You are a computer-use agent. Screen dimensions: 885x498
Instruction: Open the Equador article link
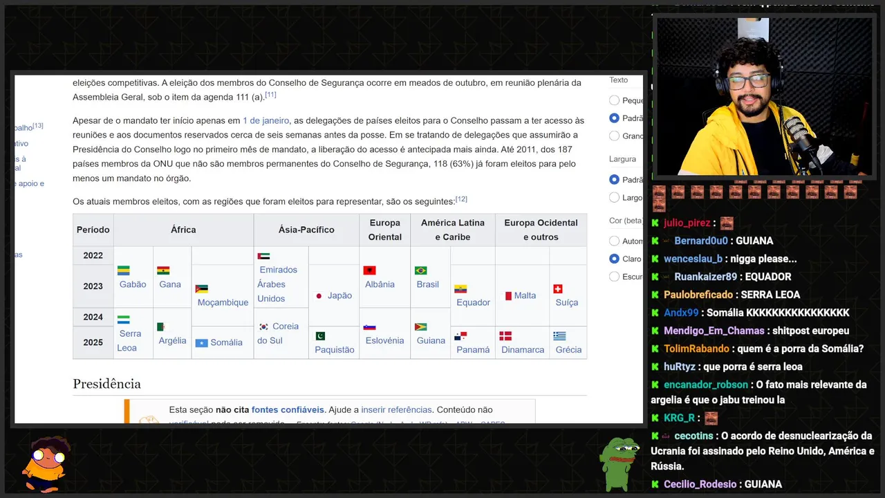[x=473, y=302]
